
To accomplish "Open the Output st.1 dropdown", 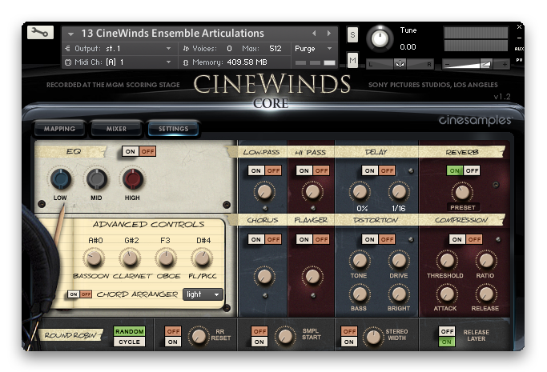I will point(118,49).
